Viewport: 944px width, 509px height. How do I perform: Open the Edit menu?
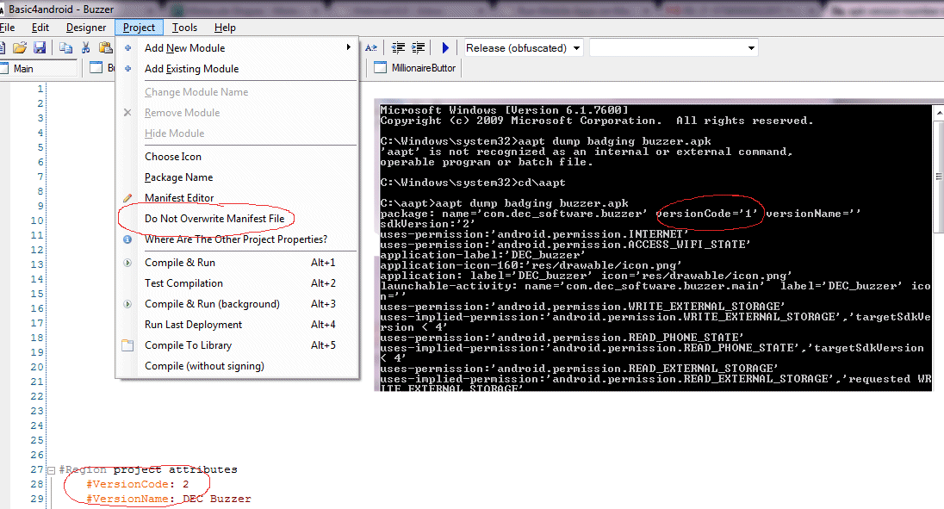[x=40, y=28]
